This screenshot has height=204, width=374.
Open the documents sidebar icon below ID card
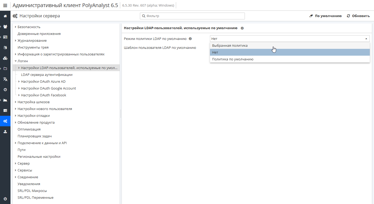[x=5, y=48]
